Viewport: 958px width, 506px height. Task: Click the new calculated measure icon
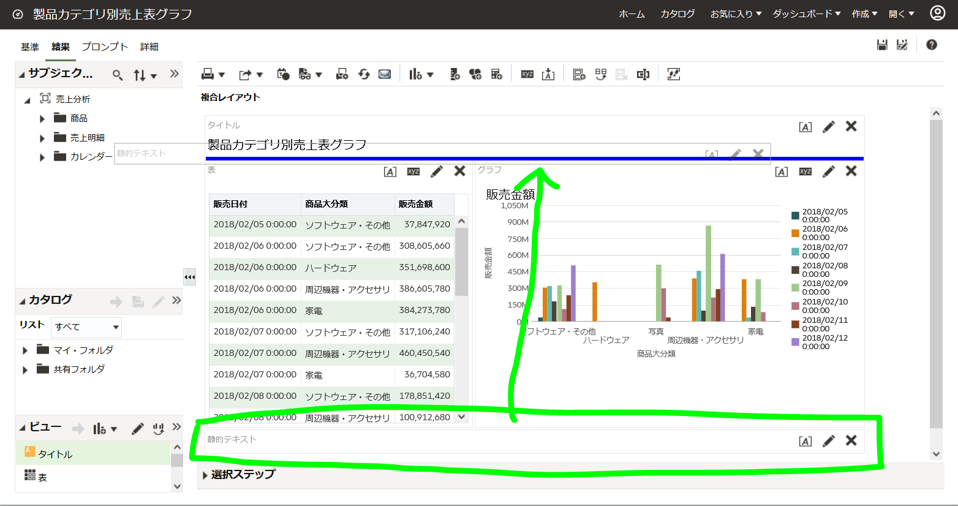point(497,74)
